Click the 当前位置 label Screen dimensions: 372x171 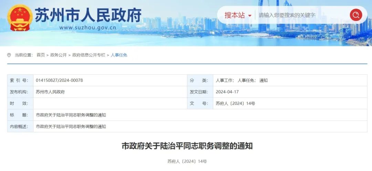tap(24, 55)
